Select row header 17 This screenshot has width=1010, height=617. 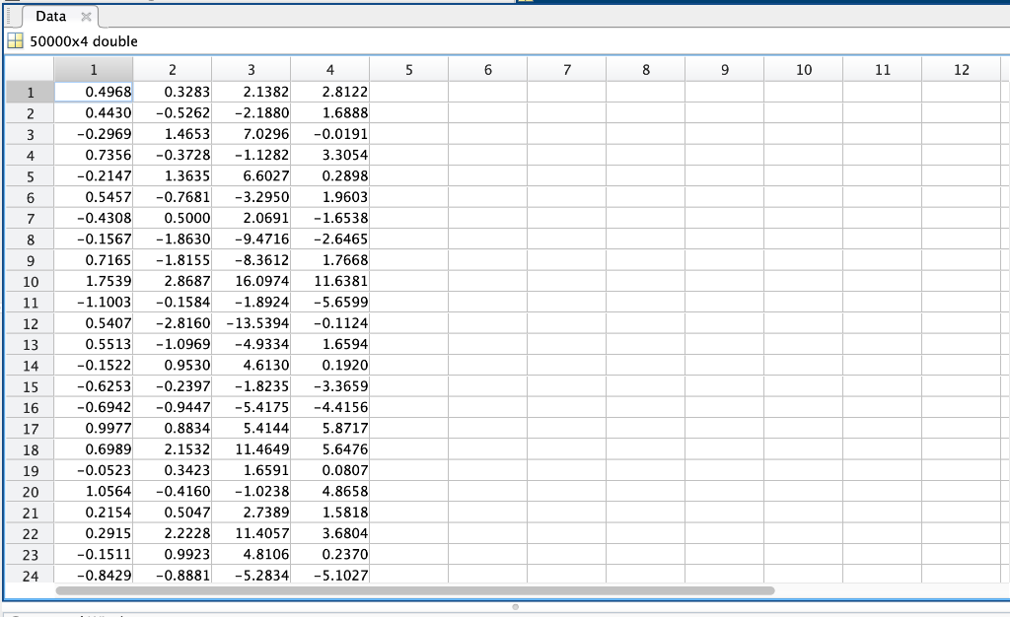tap(31, 429)
